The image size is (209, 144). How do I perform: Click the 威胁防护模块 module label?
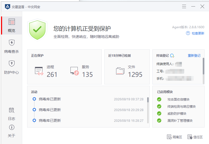coord(177,114)
